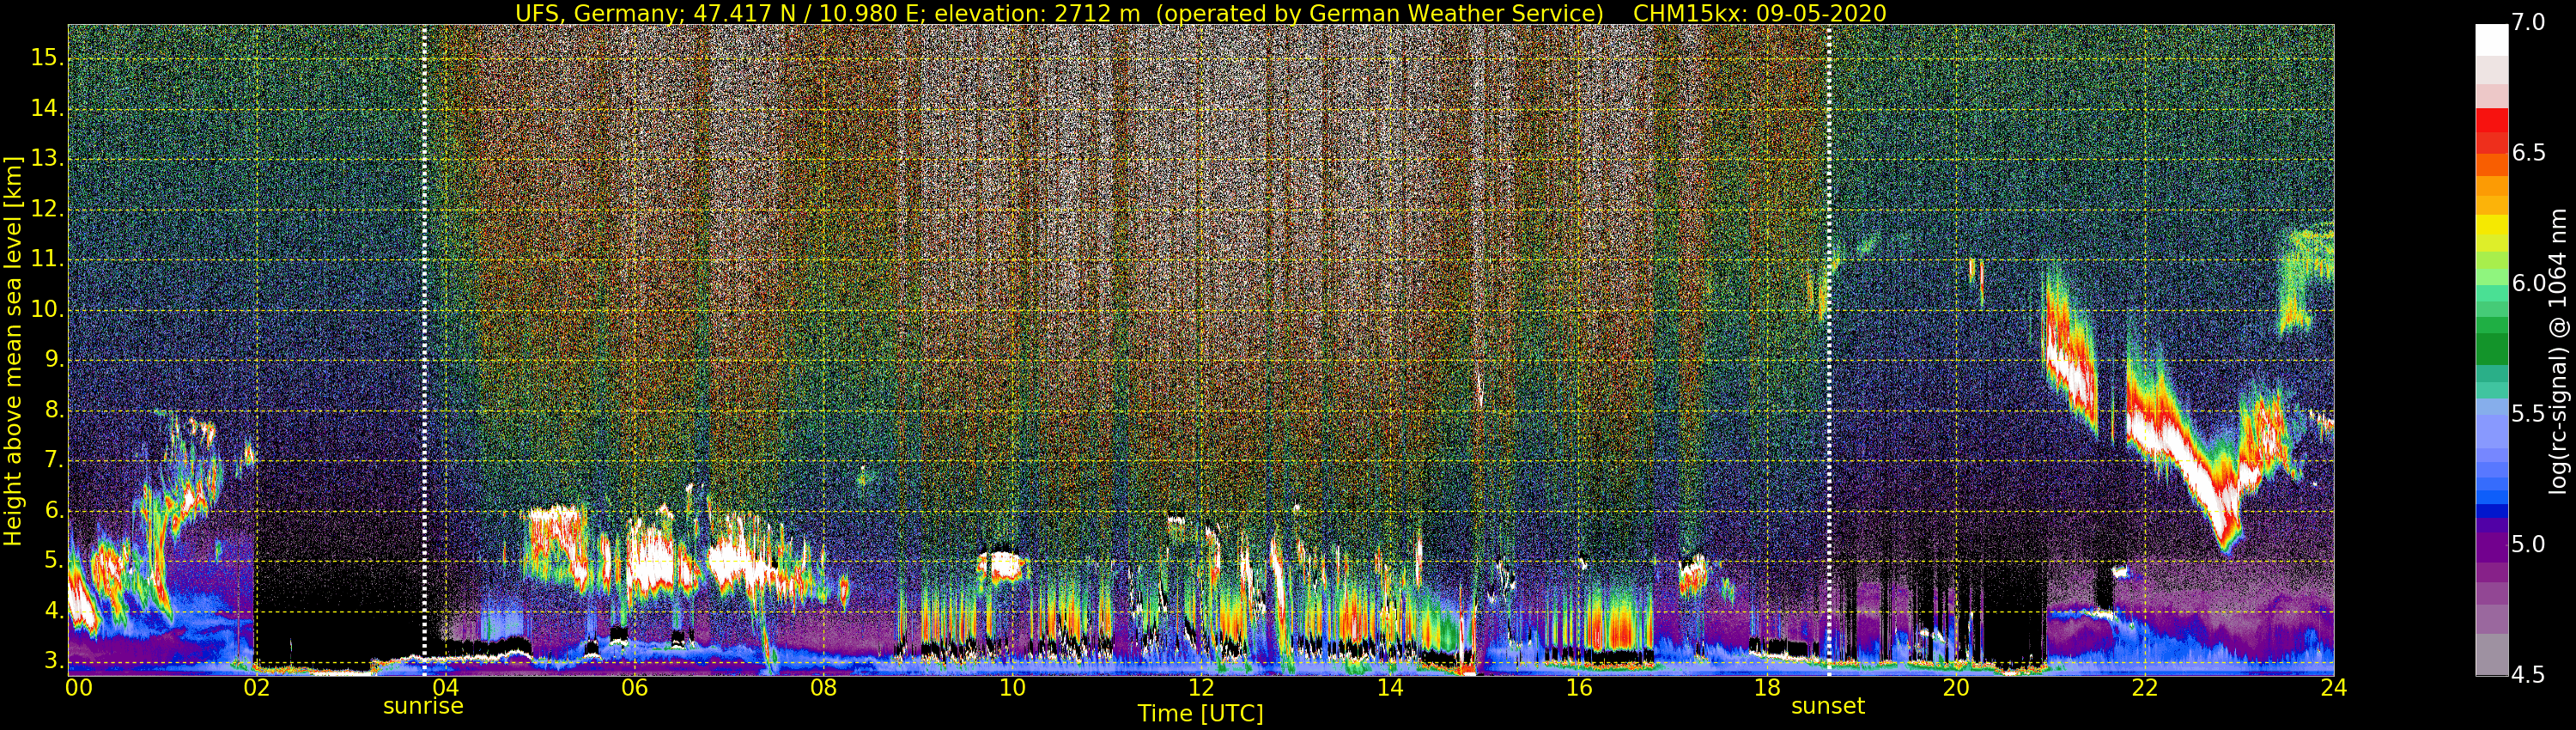Click the time tick label '08'
Viewport: 2576px width, 730px height.
824,688
